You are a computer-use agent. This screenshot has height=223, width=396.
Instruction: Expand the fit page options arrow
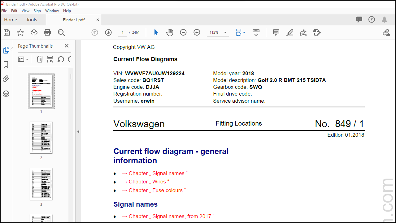coord(244,32)
